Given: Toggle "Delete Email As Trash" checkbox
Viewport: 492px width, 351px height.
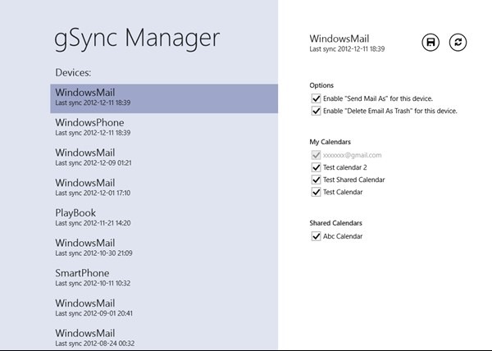Looking at the screenshot, I should point(316,111).
